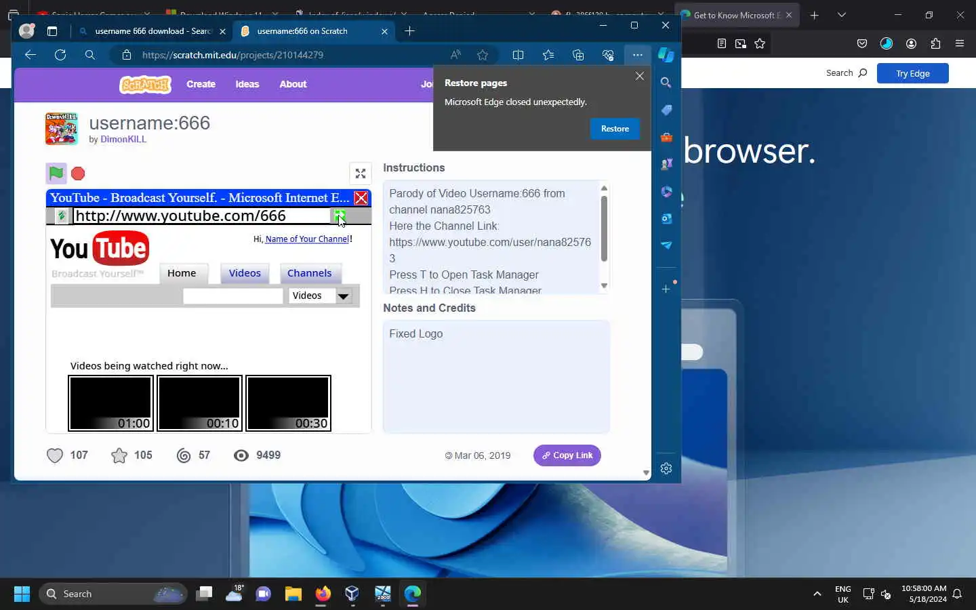Open list all tabs dropdown in Firefox
The height and width of the screenshot is (610, 976).
coord(841,15)
